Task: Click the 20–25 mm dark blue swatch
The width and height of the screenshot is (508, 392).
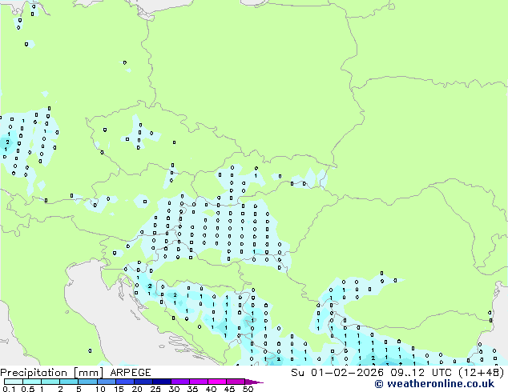Action: pos(143,382)
